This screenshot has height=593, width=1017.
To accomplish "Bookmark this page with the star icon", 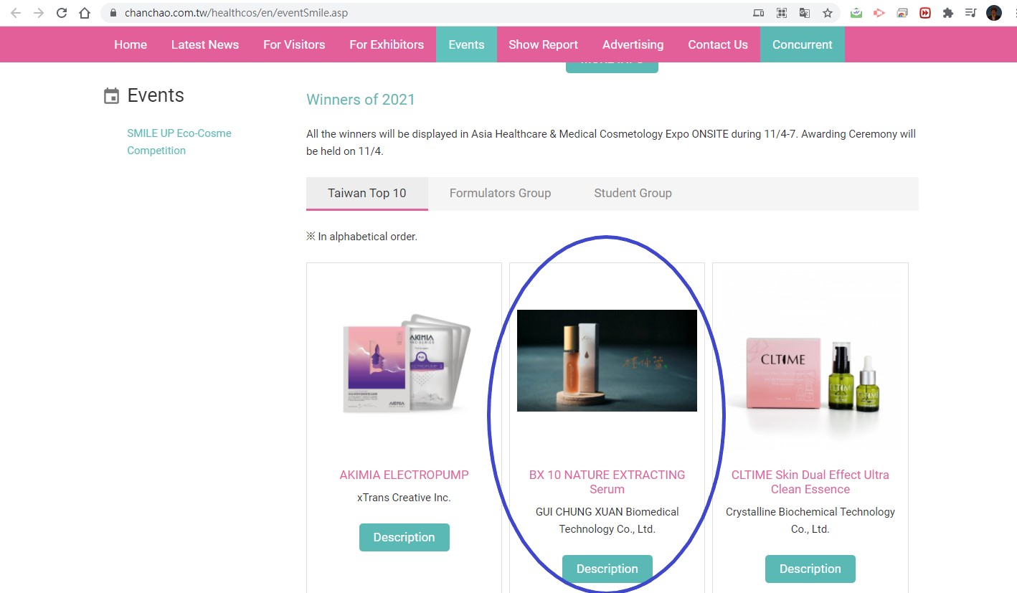I will (828, 13).
